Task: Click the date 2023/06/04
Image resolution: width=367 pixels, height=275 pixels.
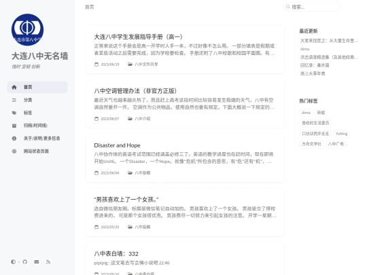Action: coord(110,173)
